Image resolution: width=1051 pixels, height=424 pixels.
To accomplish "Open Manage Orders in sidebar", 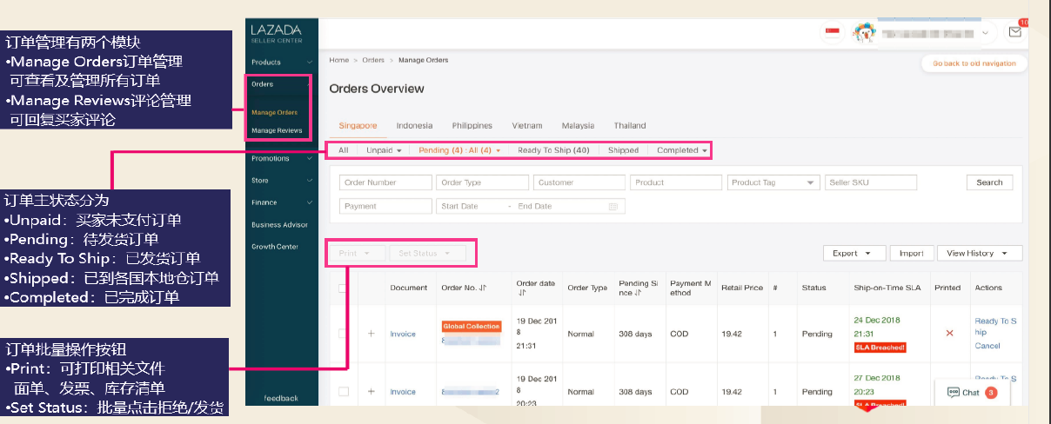I will tap(274, 112).
